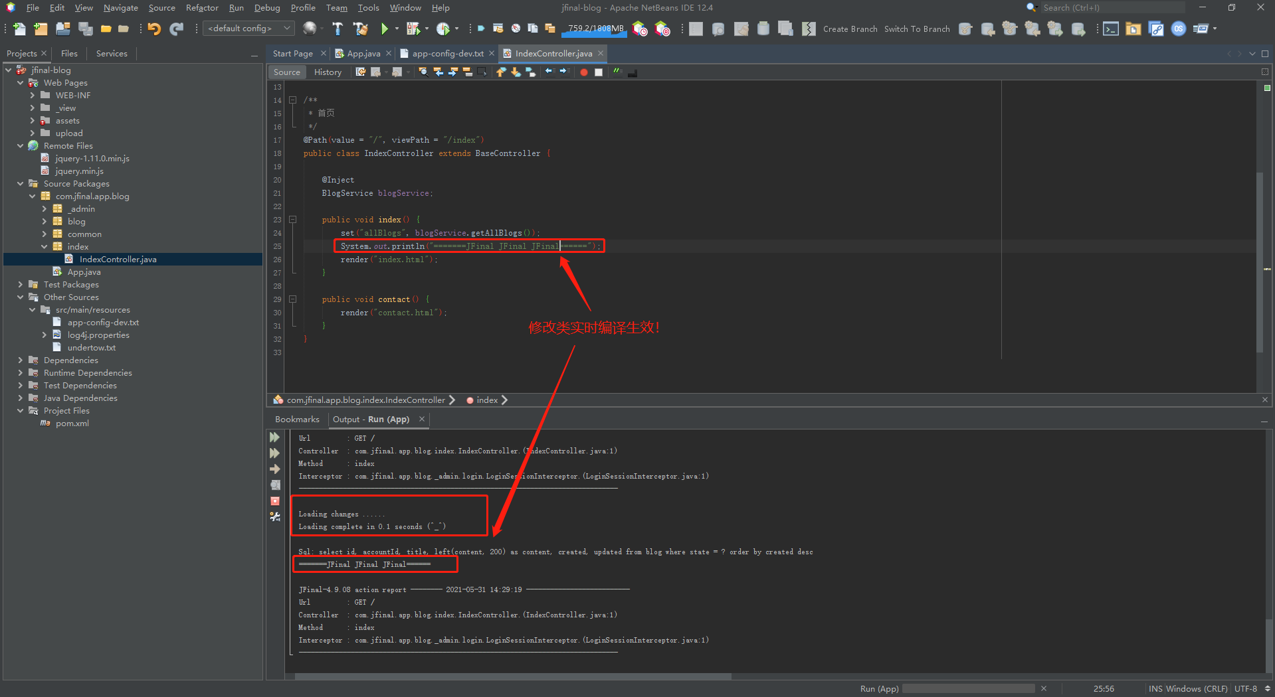The width and height of the screenshot is (1275, 697).
Task: Toggle INS insert mode in status bar
Action: 1155,688
